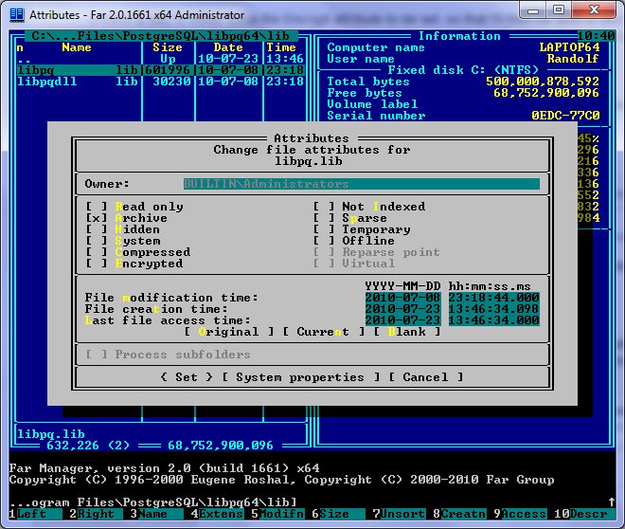Toggle the Offline attribute checkbox

[x=324, y=241]
